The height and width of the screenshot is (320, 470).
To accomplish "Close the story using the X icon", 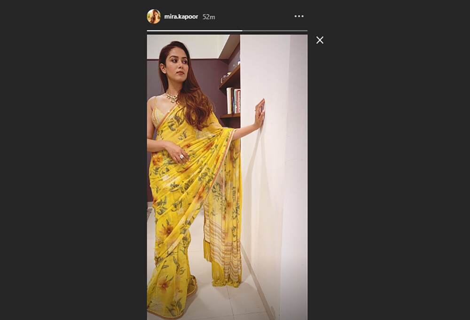I will (320, 40).
